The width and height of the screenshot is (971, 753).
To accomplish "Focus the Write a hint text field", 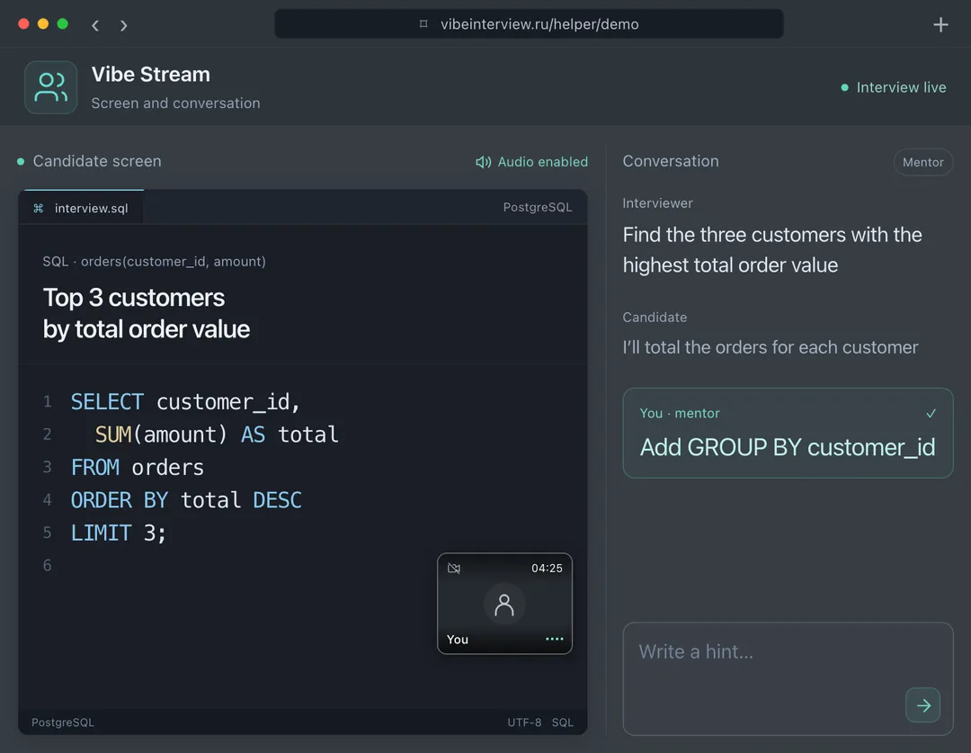I will pos(788,678).
